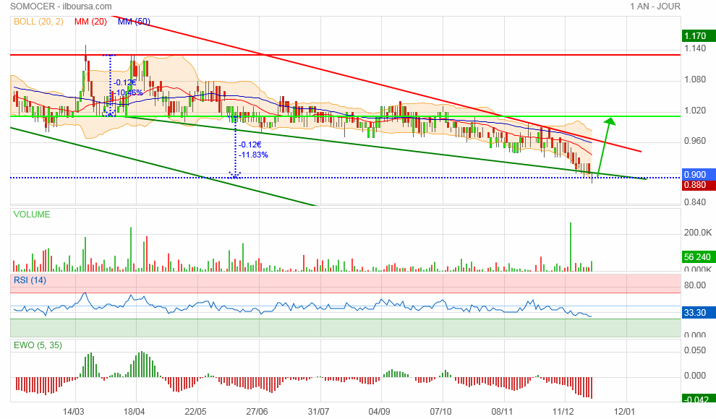The height and width of the screenshot is (419, 716).
Task: Click the RSI (14) panel label
Action: pyautogui.click(x=30, y=280)
